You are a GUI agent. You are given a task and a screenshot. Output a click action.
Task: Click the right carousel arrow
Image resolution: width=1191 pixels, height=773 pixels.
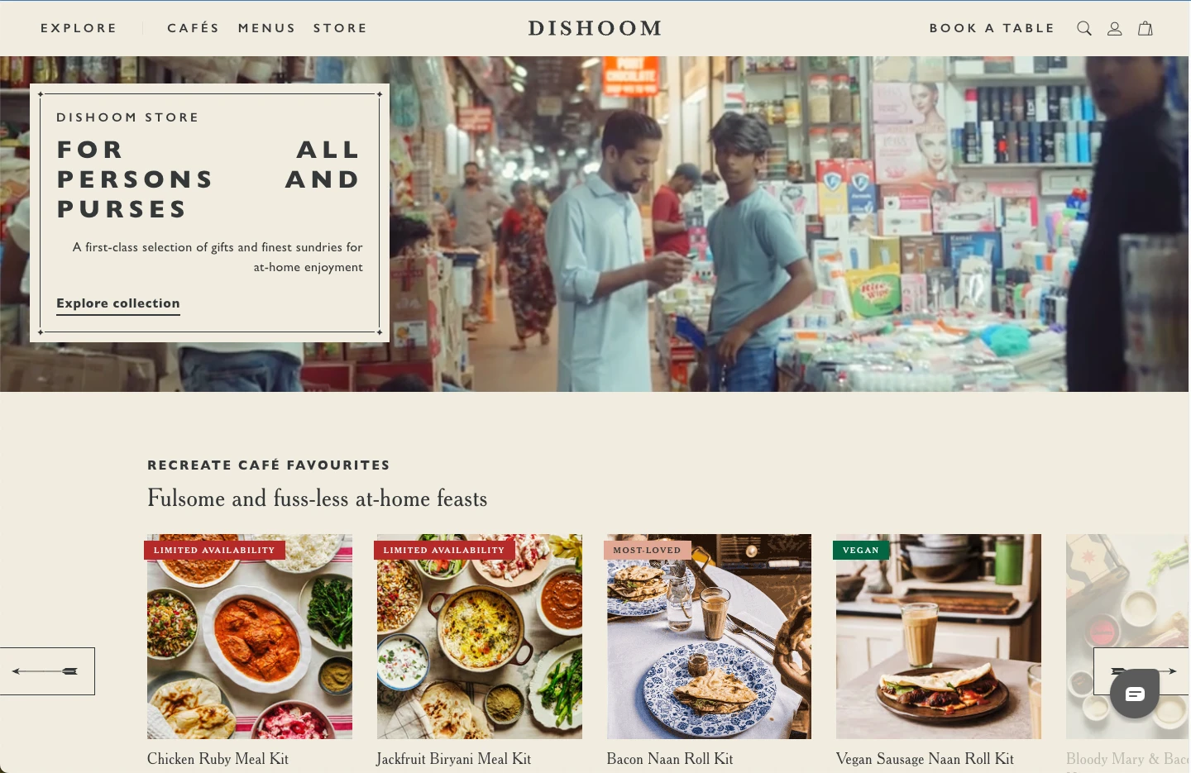click(x=1142, y=671)
